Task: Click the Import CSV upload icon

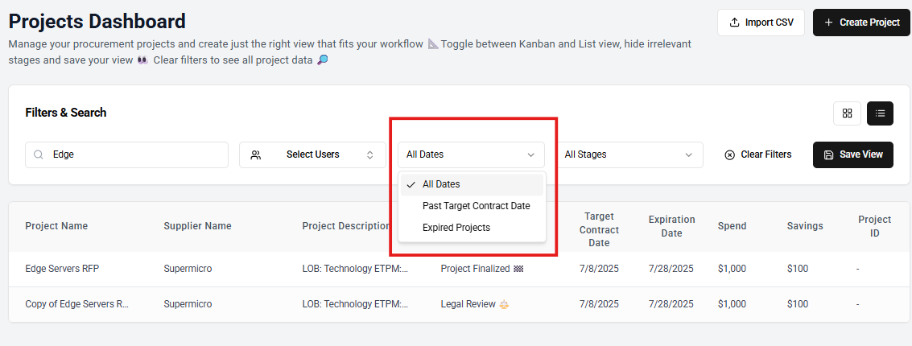Action: [734, 23]
